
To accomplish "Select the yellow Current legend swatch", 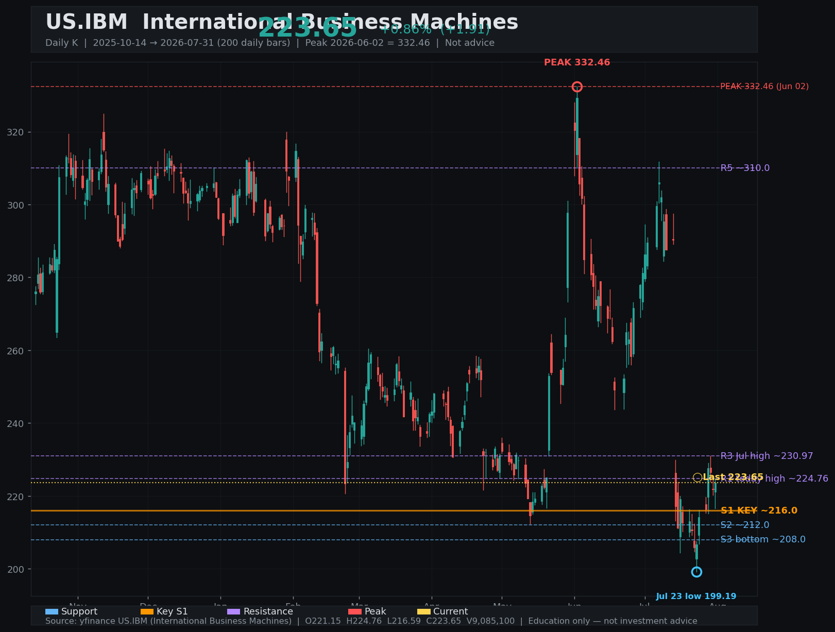I will click(423, 611).
